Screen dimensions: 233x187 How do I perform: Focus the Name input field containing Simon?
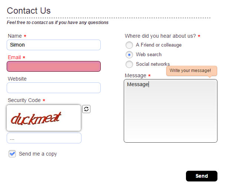pyautogui.click(x=54, y=45)
